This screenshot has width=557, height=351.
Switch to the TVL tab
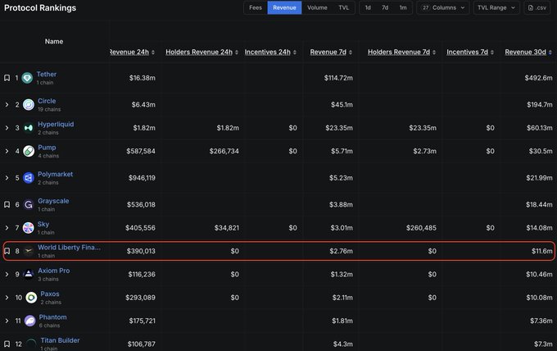click(x=343, y=7)
